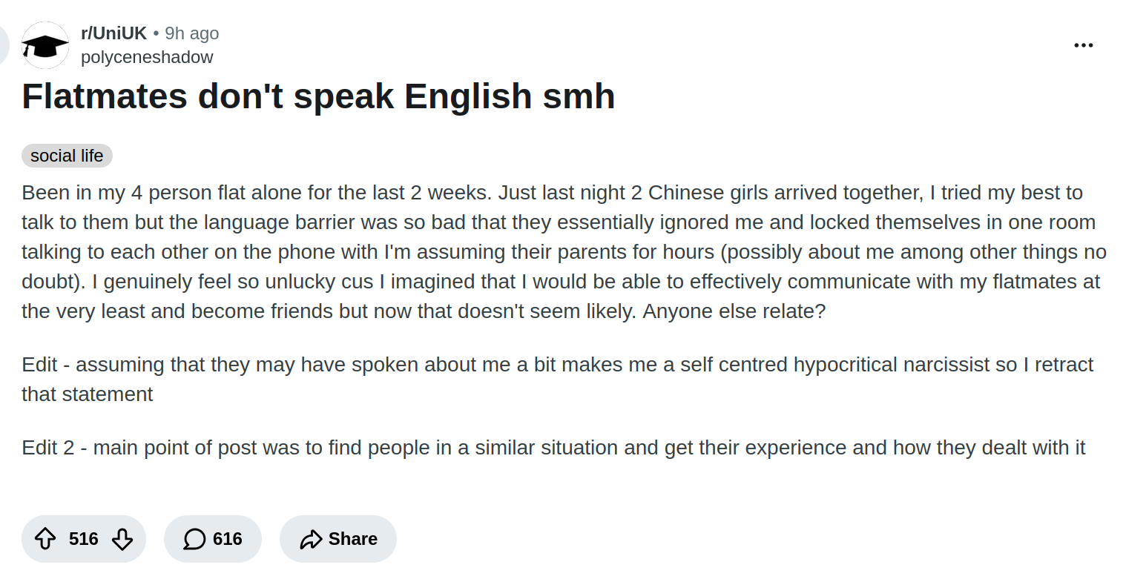Downvote the post with the down arrow
Viewport: 1126px width, 579px height.
(122, 539)
